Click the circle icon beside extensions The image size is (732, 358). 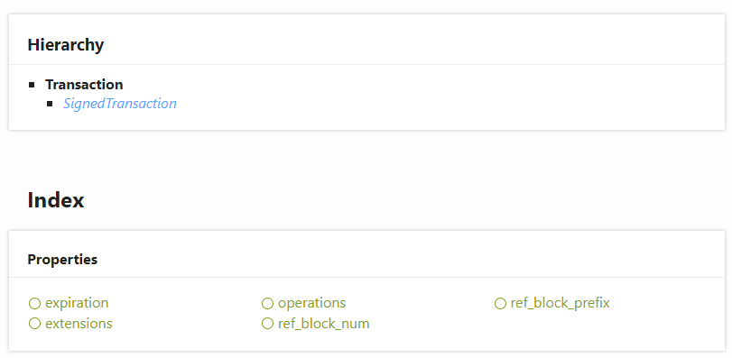coord(34,324)
